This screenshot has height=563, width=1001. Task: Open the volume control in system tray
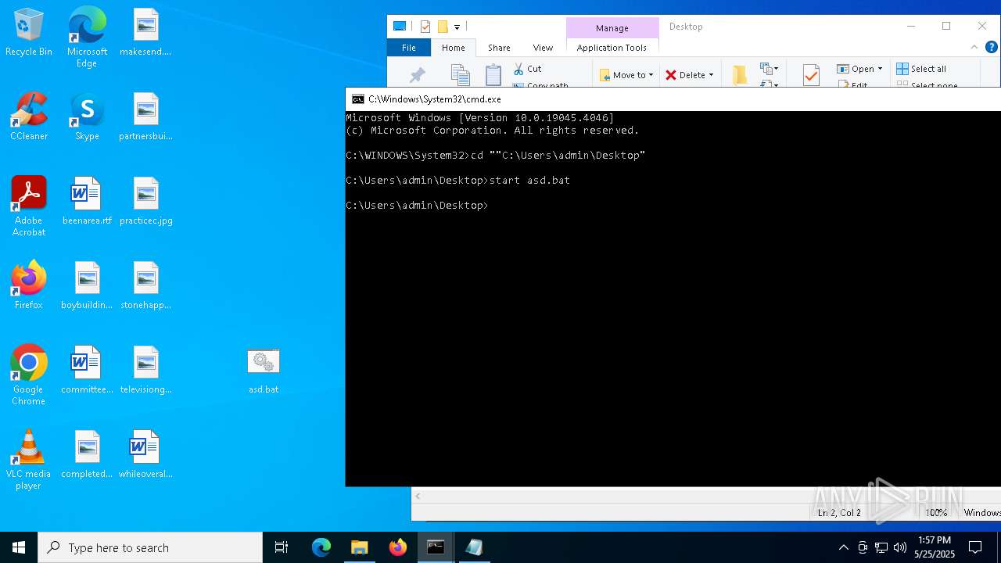click(x=900, y=547)
